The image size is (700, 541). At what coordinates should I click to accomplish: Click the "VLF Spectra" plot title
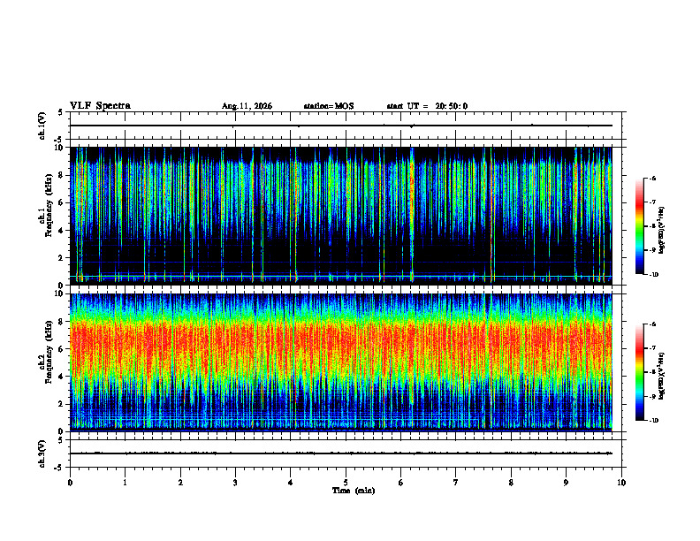100,106
